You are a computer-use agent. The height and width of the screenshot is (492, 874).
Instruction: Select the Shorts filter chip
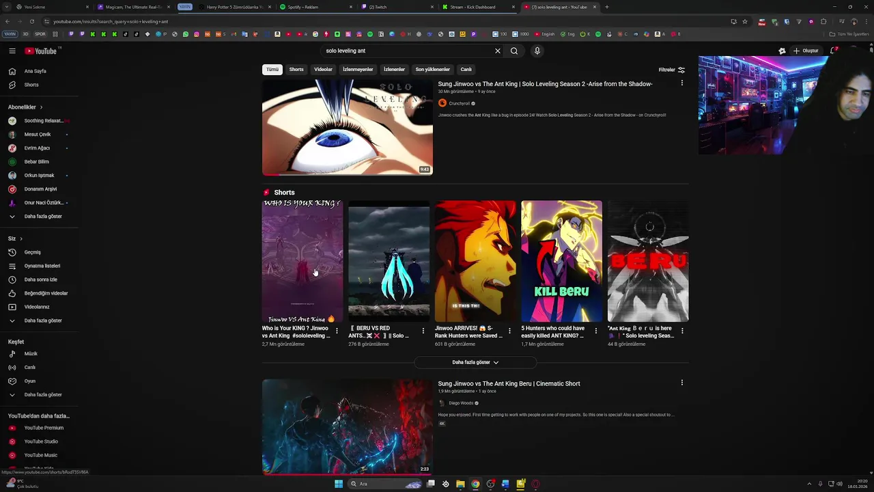point(296,70)
